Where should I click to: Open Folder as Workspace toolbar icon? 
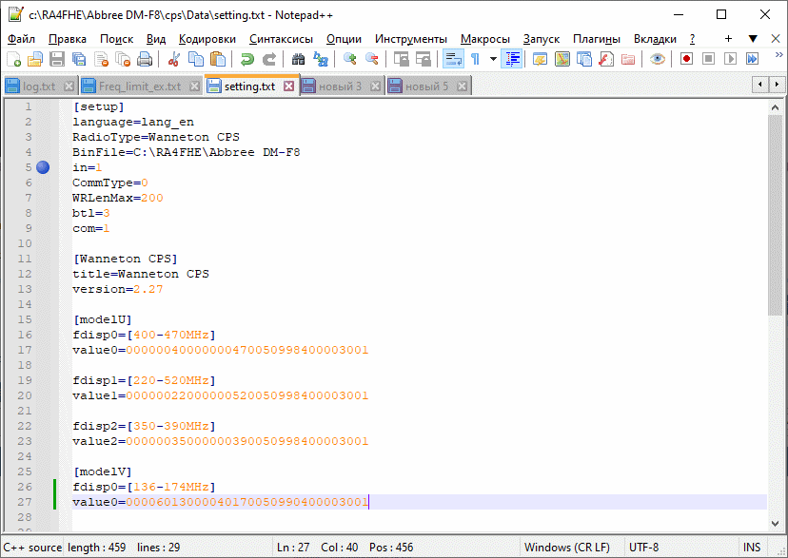628,59
